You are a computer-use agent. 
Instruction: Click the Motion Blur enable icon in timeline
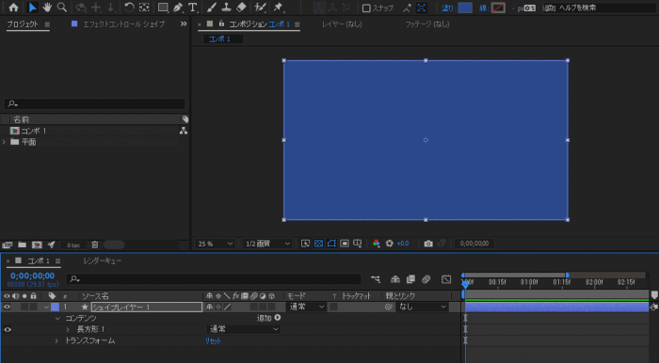pyautogui.click(x=426, y=279)
